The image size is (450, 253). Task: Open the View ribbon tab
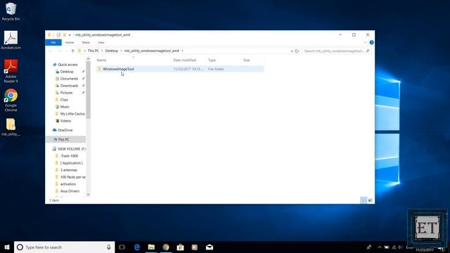pyautogui.click(x=101, y=42)
